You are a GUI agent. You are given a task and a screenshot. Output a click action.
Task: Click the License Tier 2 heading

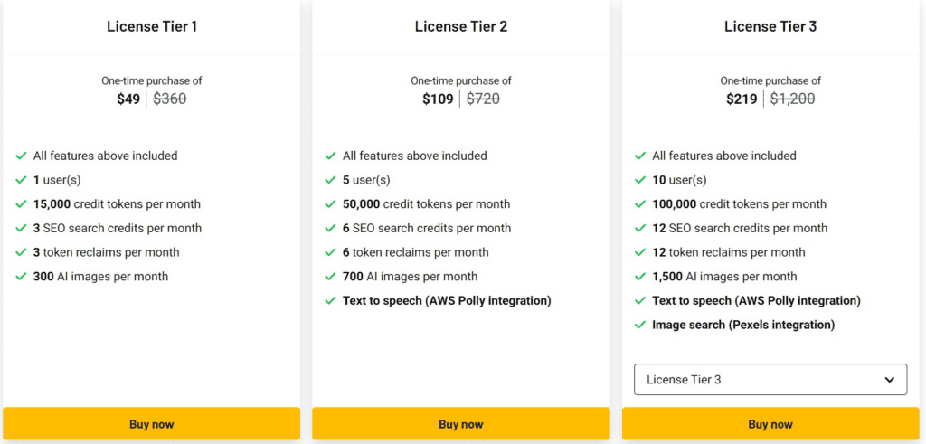click(x=461, y=26)
